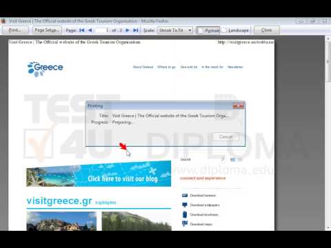The height and width of the screenshot is (248, 331).
Task: Click the Greece logo
Action: coord(45,69)
